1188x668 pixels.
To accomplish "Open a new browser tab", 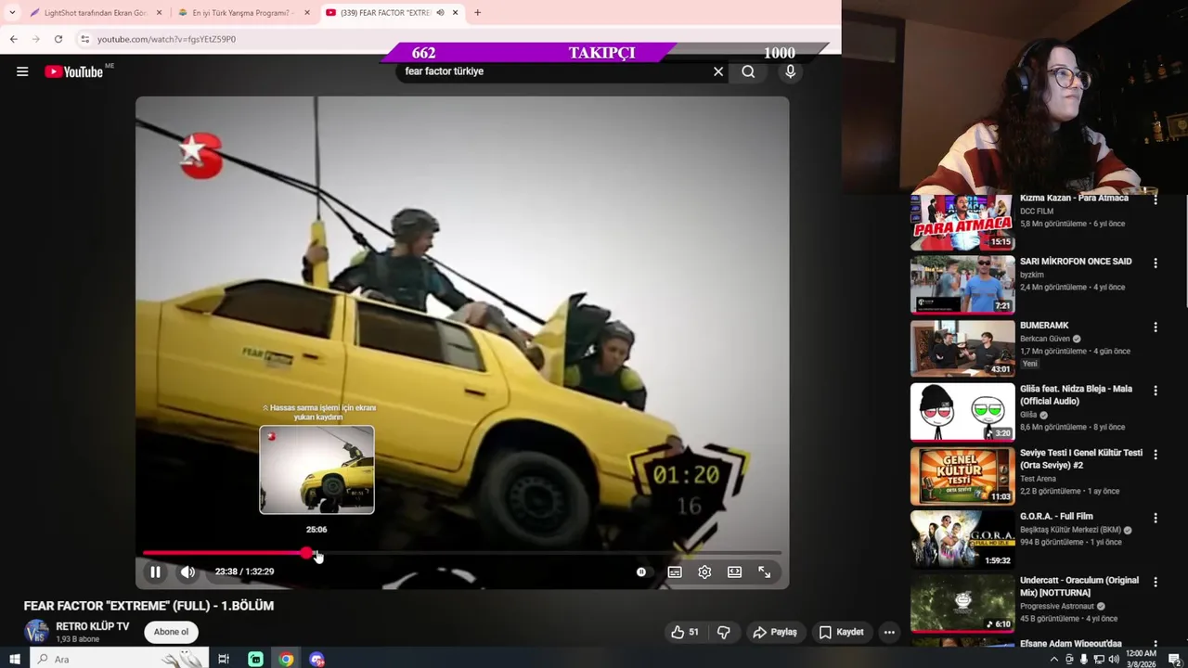I will point(477,13).
